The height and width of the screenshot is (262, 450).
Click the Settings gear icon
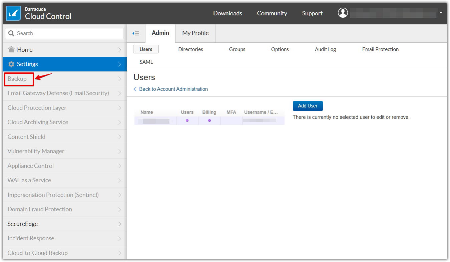click(x=11, y=64)
